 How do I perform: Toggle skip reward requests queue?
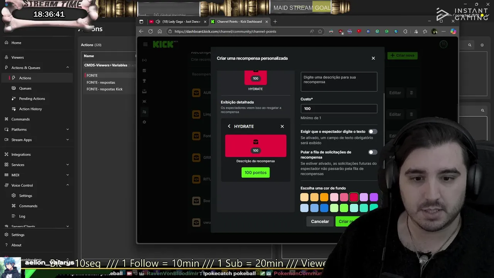(x=372, y=152)
